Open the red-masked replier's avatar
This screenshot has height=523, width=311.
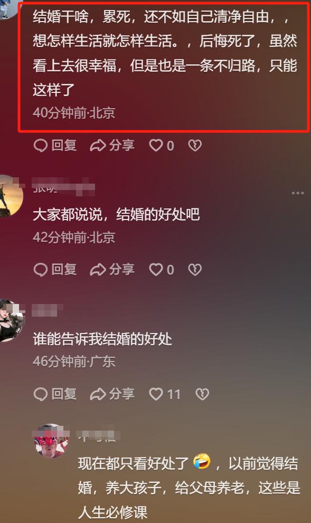pyautogui.click(x=51, y=441)
